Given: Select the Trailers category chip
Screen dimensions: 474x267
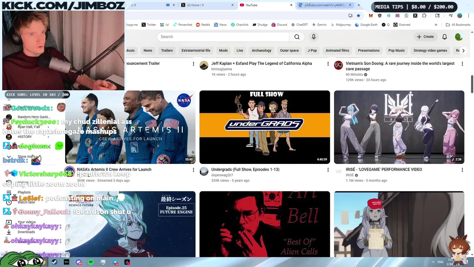Looking at the screenshot, I should pyautogui.click(x=167, y=50).
